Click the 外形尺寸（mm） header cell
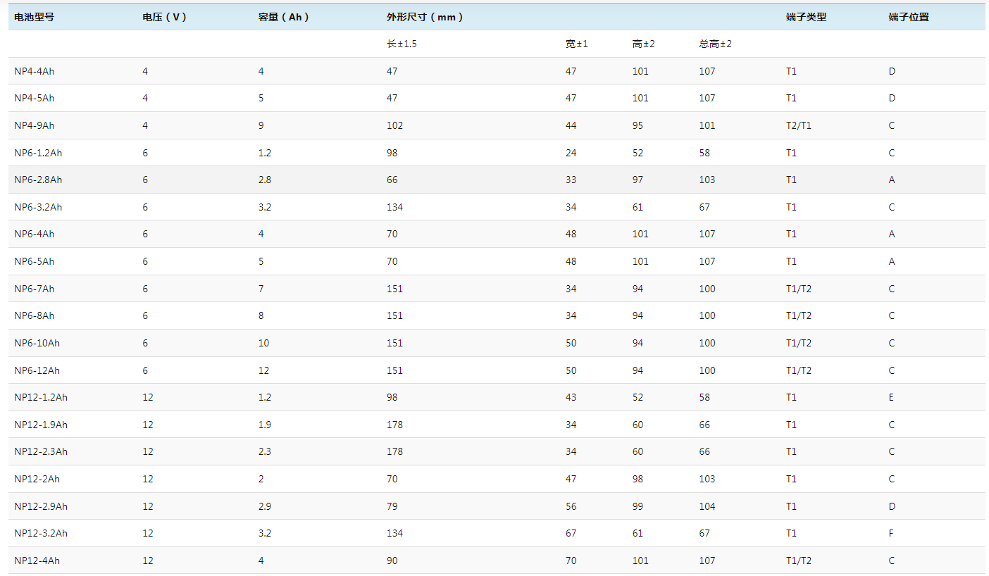 (x=425, y=17)
